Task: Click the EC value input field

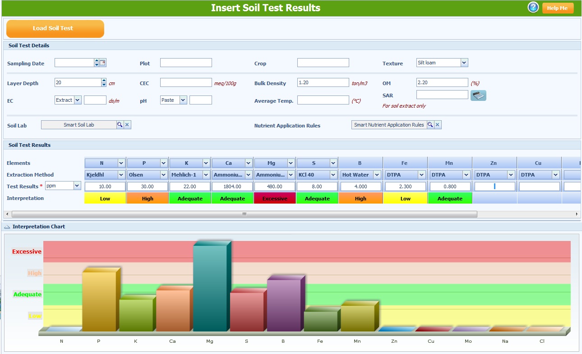Action: pyautogui.click(x=95, y=100)
